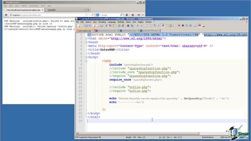
Task: Click the Playback macro icon
Action: [x=187, y=25]
